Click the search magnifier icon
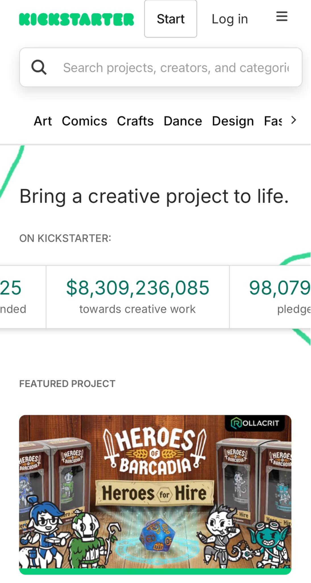Image resolution: width=311 pixels, height=583 pixels. pyautogui.click(x=39, y=67)
